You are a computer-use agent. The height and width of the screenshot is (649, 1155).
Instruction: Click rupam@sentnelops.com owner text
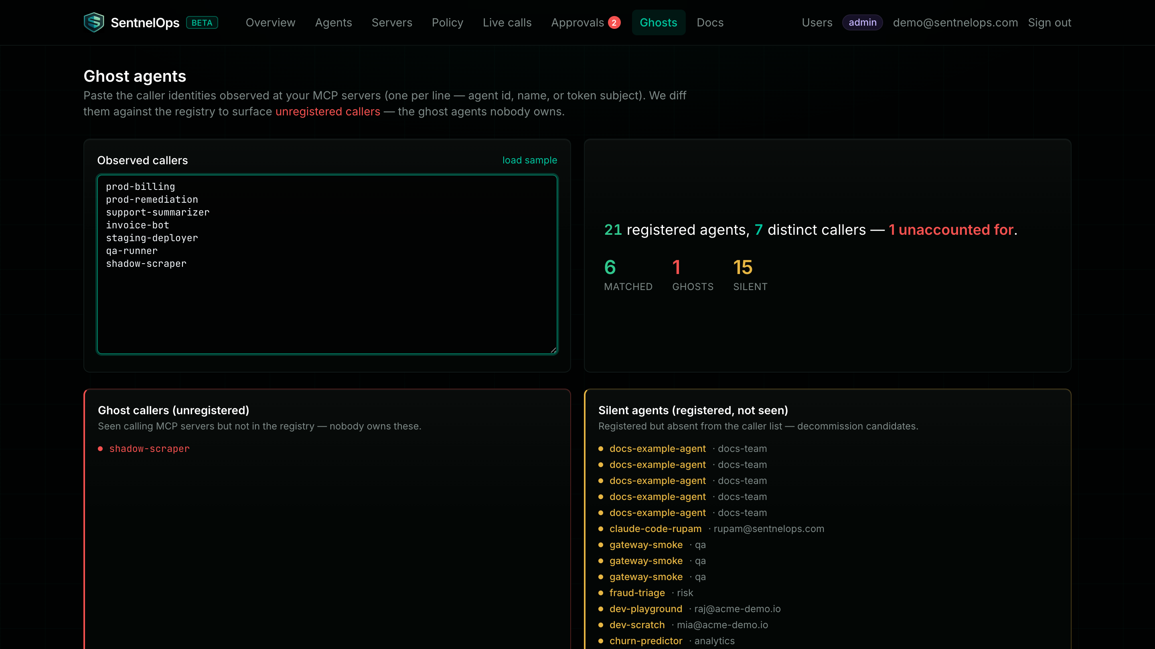coord(768,529)
